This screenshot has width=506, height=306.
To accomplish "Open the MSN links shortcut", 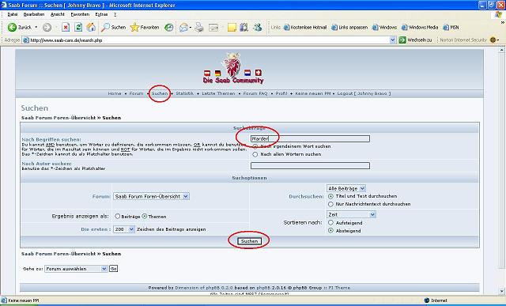I will click(451, 28).
